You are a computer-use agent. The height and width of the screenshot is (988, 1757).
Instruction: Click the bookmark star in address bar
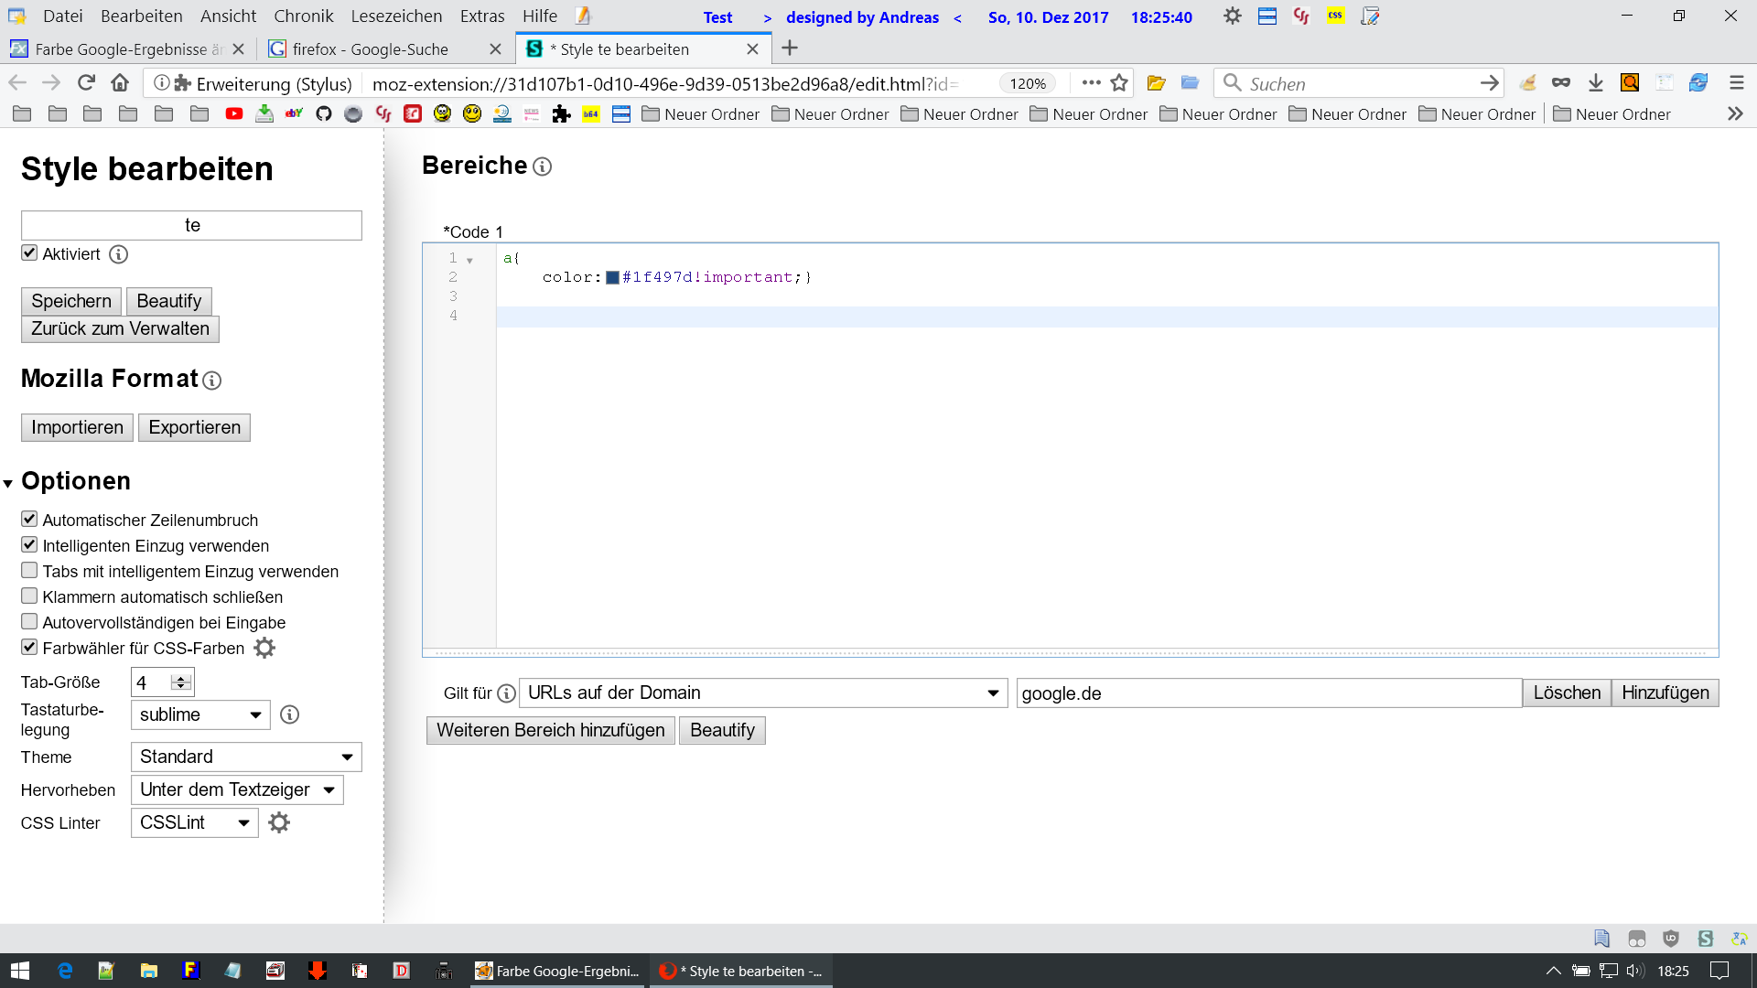pyautogui.click(x=1119, y=83)
